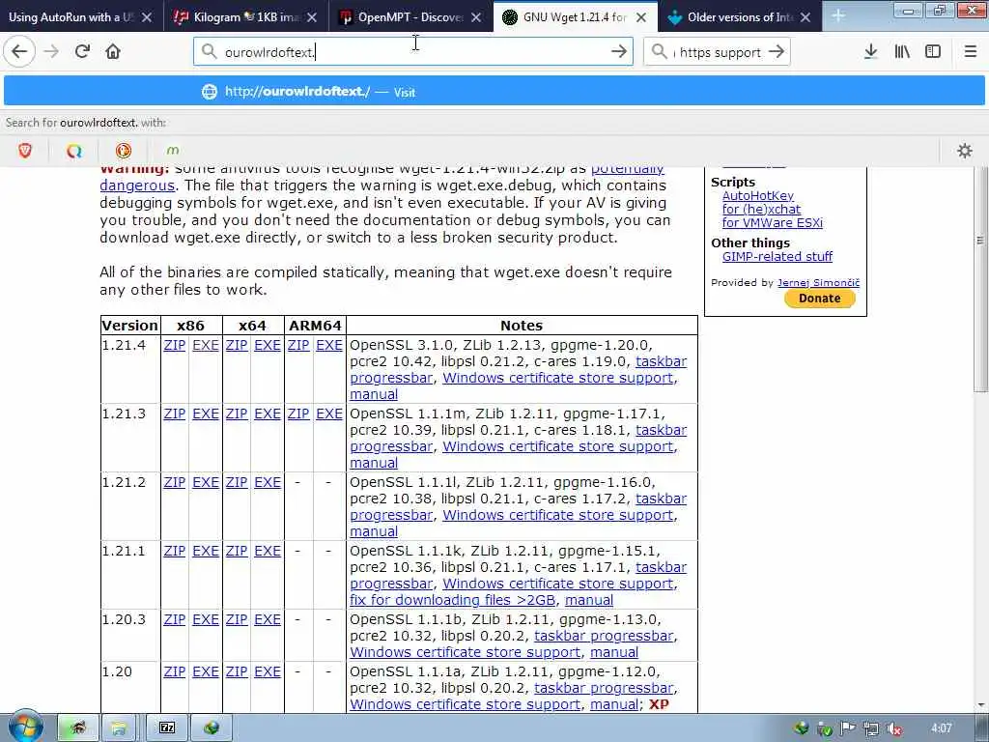
Task: Click the muted volume tray icon
Action: tap(893, 728)
